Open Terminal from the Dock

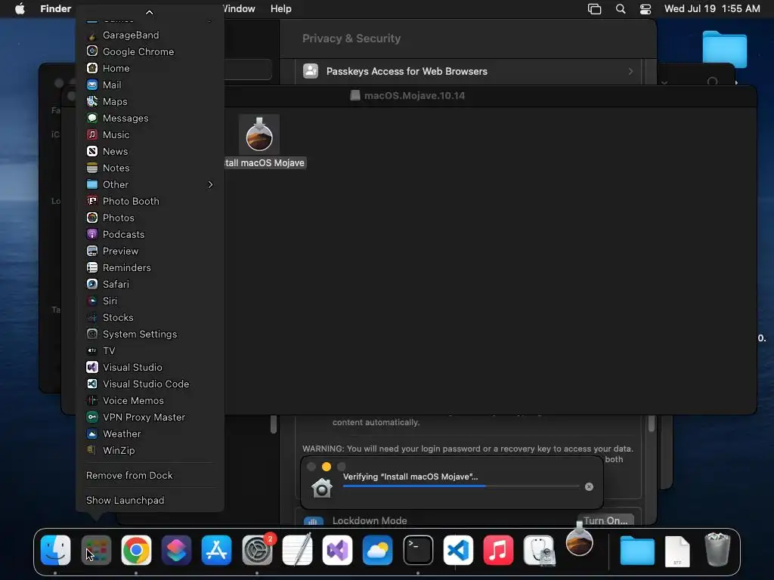[418, 550]
